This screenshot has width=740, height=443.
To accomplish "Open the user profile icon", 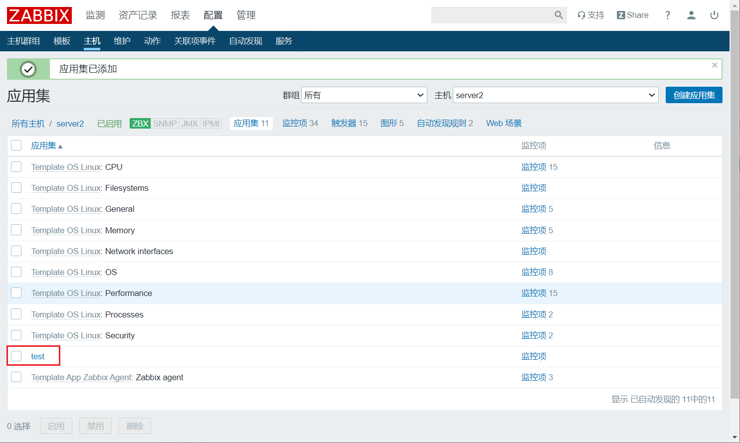I will [691, 15].
